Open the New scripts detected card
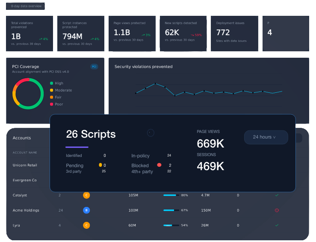This screenshot has width=316, height=242. [183, 33]
